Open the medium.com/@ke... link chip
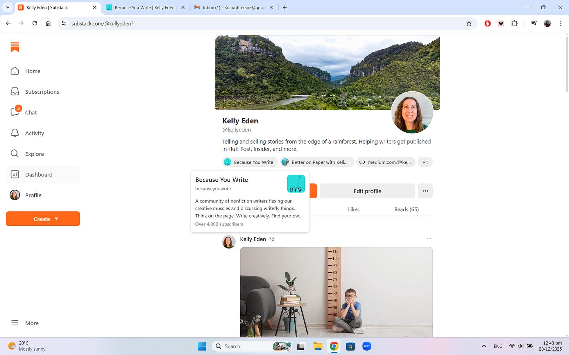This screenshot has width=569, height=355. click(x=386, y=162)
